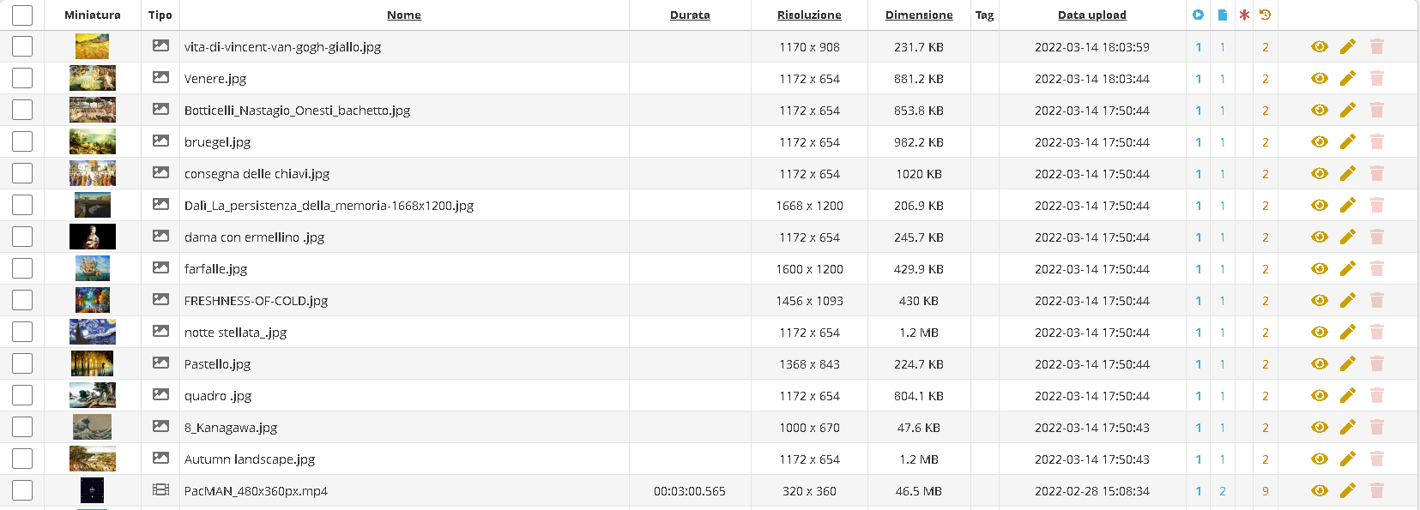Viewport: 1420px width, 510px height.
Task: Select the checkbox for Venere.jpg
Action: 22,79
